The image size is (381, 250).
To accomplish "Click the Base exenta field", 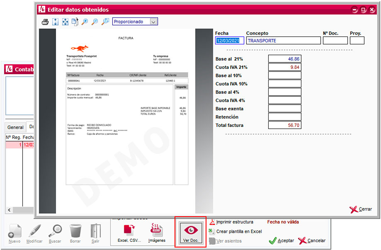I will (284, 108).
